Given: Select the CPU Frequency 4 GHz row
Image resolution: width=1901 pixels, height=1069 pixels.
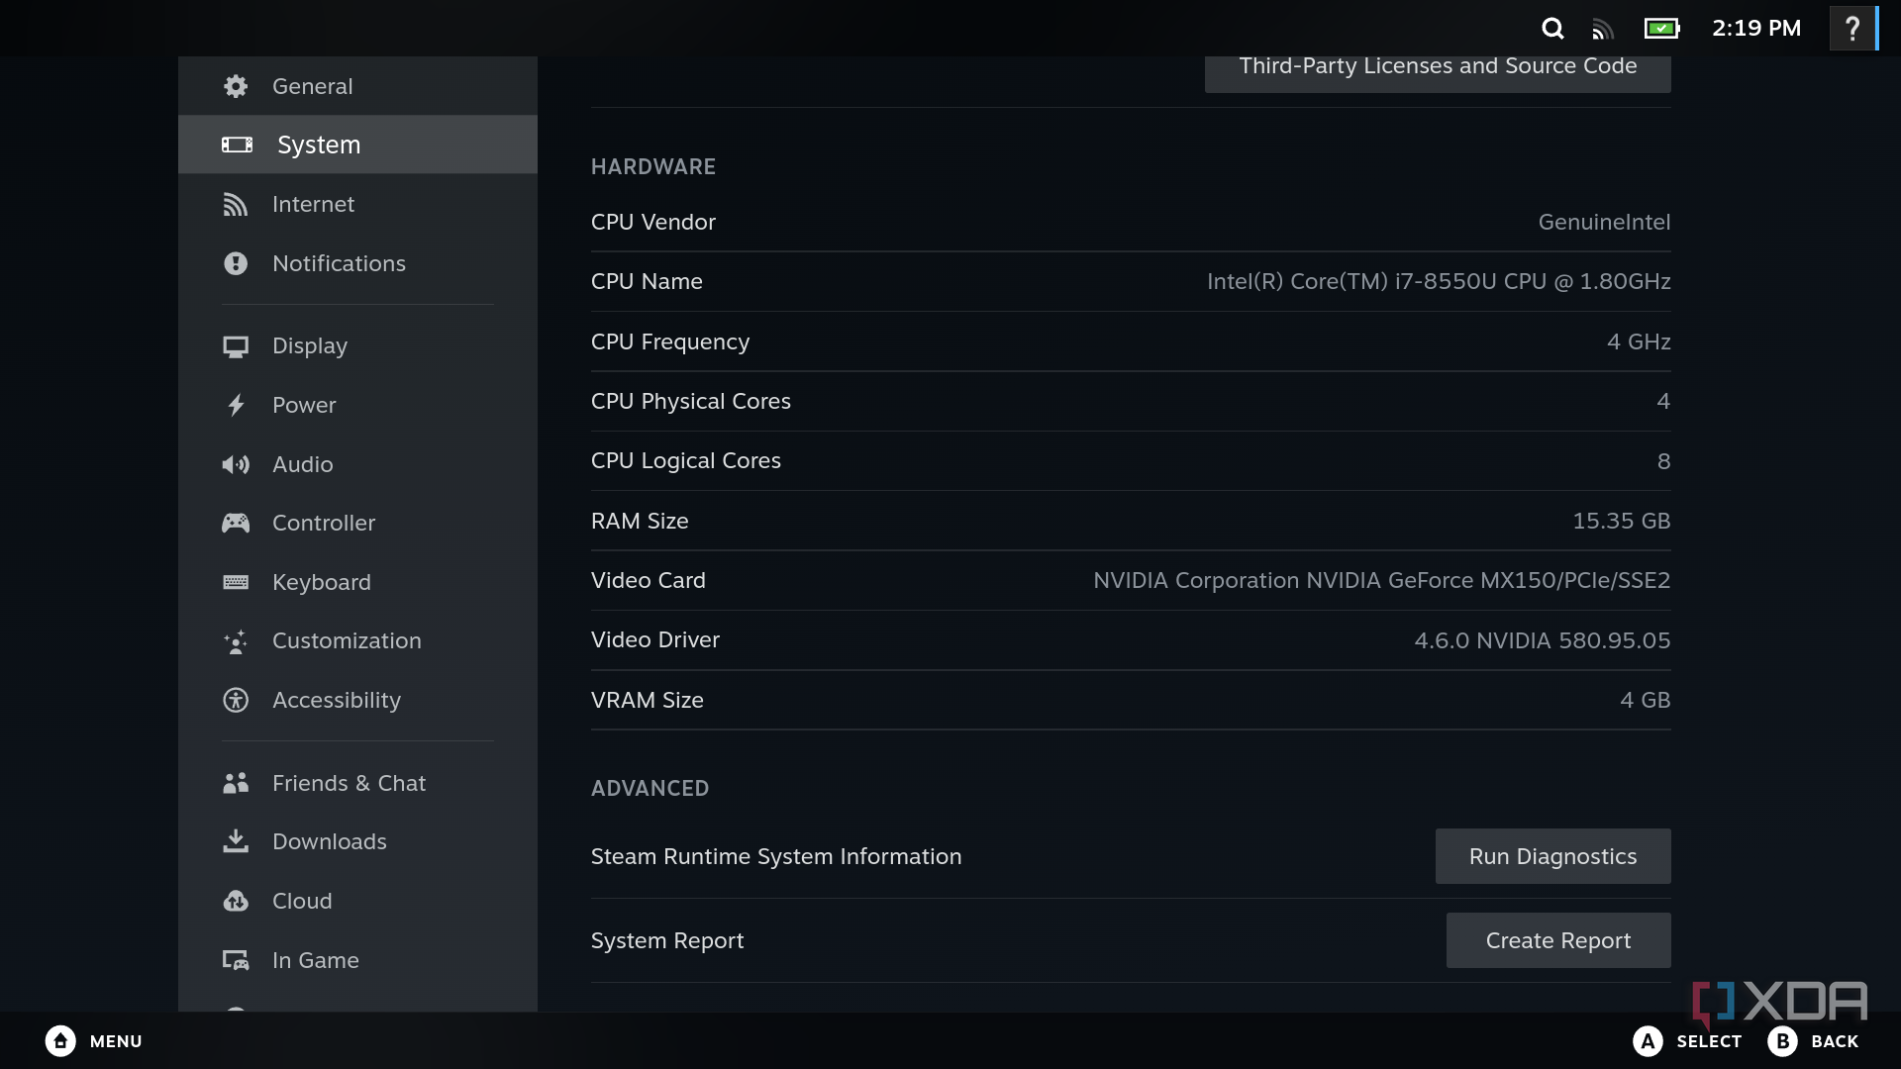Looking at the screenshot, I should coord(1131,341).
